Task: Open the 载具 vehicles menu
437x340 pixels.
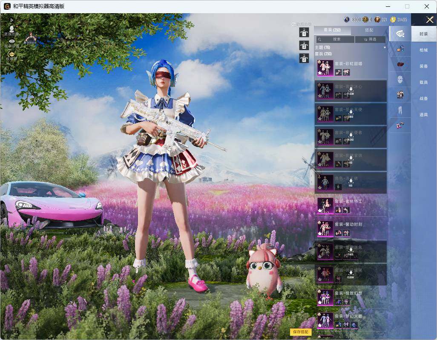Action: coord(424,82)
